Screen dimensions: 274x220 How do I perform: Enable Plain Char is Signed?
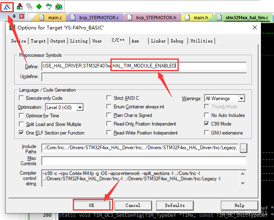click(x=109, y=115)
